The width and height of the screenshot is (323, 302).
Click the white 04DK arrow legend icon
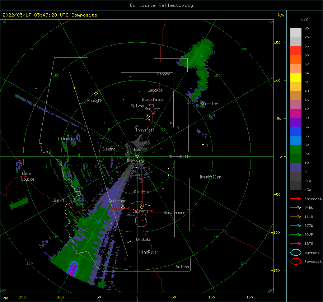click(x=296, y=208)
